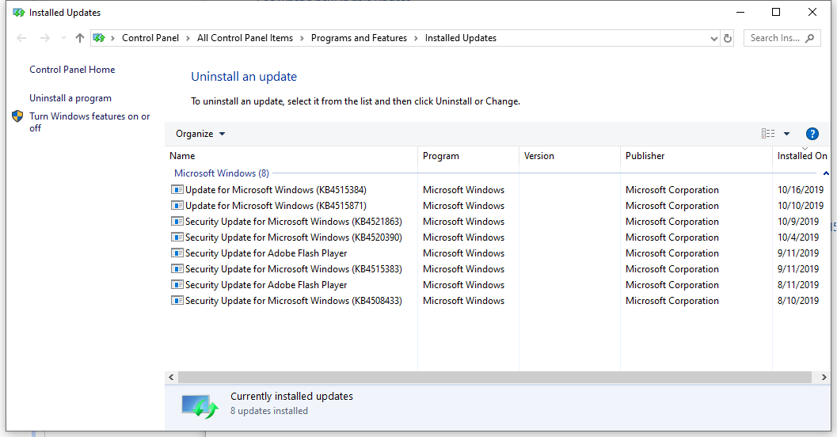Maximize the Installed Updates window
Image resolution: width=837 pixels, height=437 pixels.
coord(776,13)
